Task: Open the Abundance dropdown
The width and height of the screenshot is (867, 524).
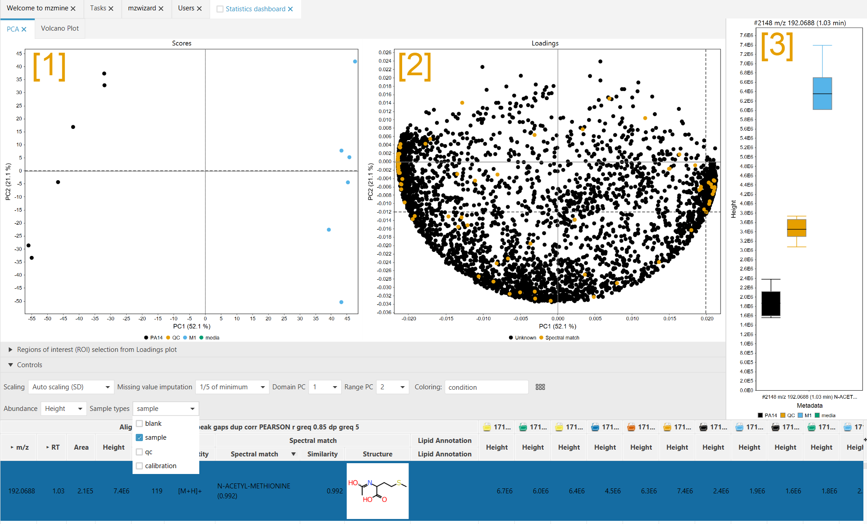Action: (x=63, y=409)
